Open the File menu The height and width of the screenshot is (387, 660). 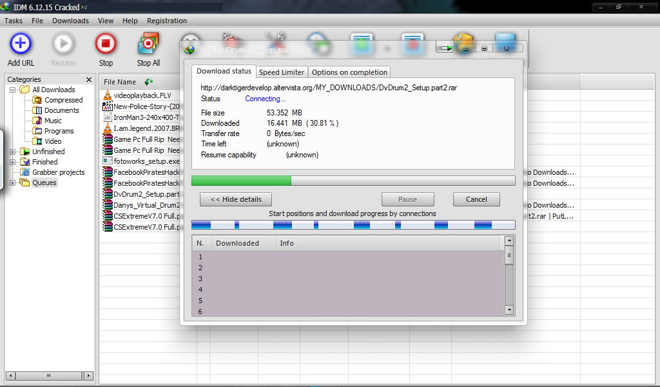click(x=37, y=21)
